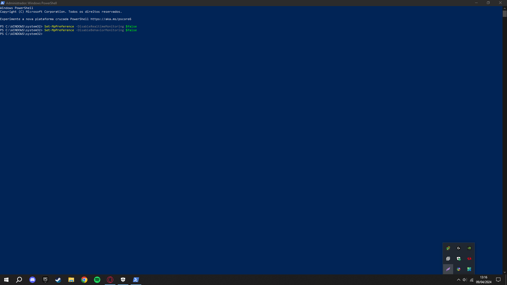Click the Bowser sprite tray icon
This screenshot has height=285, width=507.
pos(448,248)
